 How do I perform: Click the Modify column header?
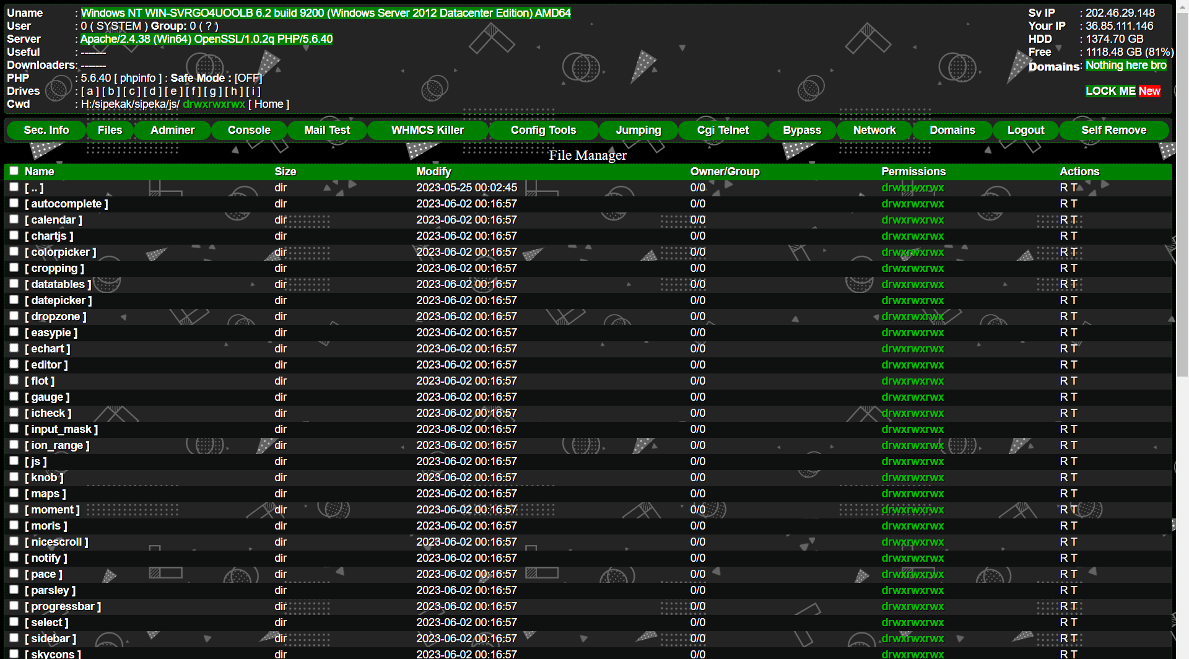(x=433, y=172)
